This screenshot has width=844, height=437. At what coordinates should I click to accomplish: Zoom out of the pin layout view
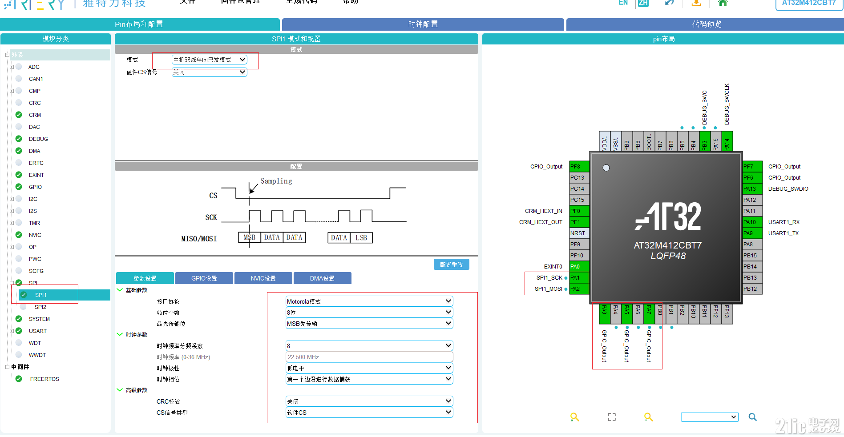tap(648, 417)
